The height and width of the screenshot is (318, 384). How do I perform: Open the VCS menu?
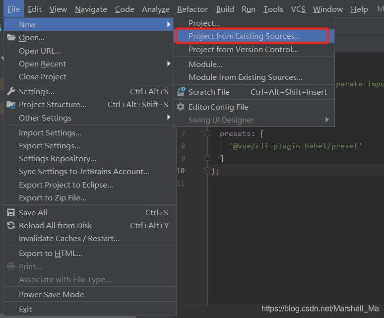(298, 9)
